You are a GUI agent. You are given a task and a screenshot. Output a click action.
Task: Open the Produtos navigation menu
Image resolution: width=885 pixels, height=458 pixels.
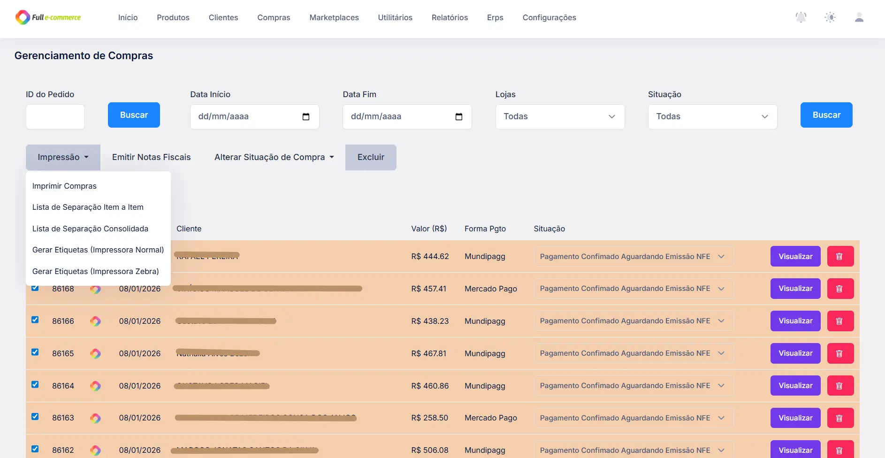173,17
